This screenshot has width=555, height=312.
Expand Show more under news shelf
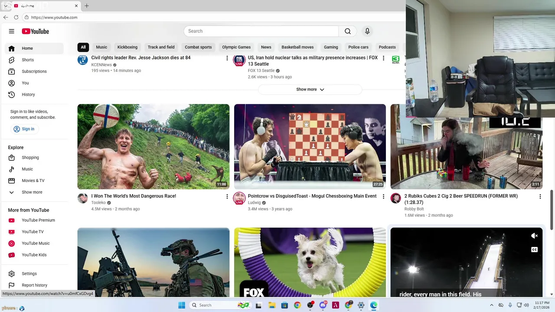[310, 89]
